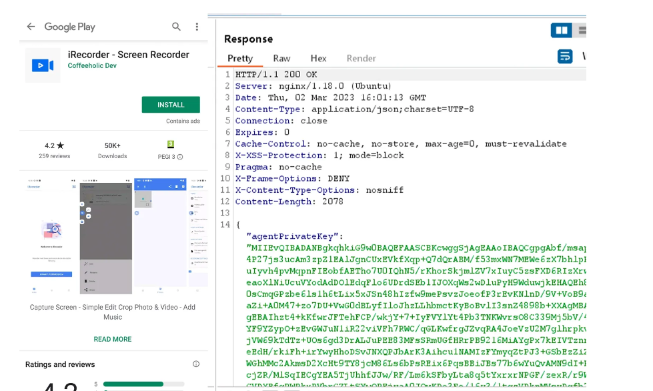Open the PEGI 3 info icon
The width and height of the screenshot is (653, 391).
pos(180,157)
